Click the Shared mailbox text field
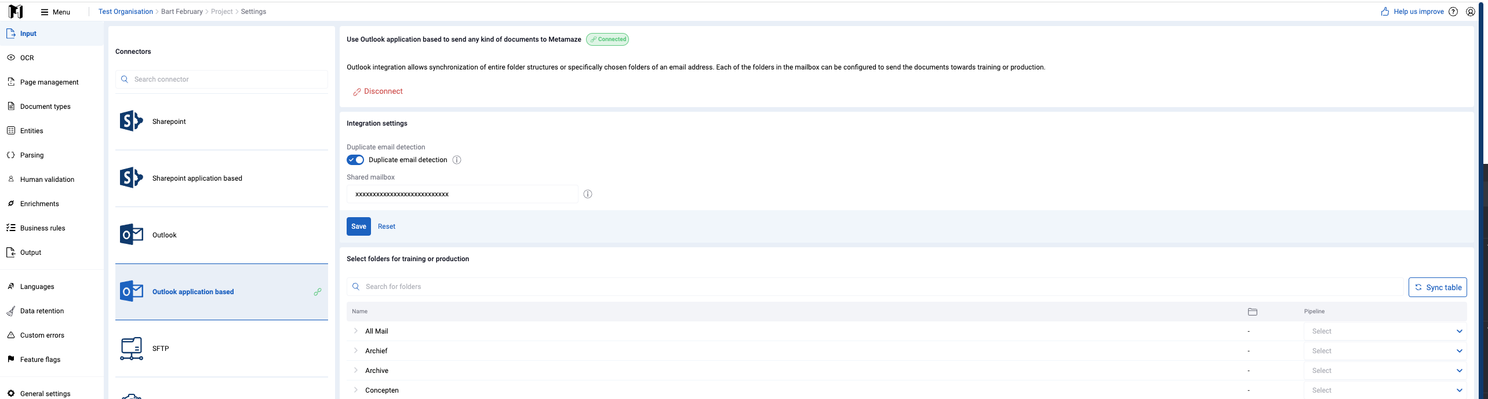The image size is (1488, 399). (463, 194)
